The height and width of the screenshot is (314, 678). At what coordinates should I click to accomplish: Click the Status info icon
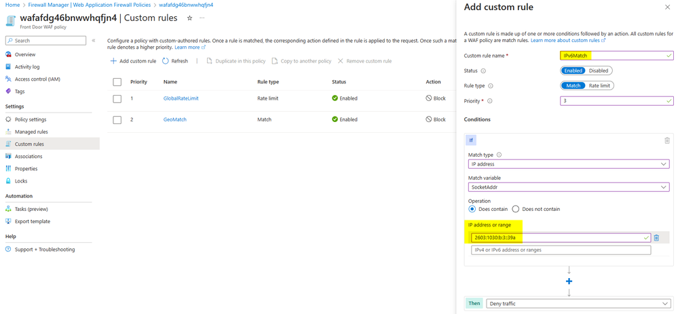[483, 71]
